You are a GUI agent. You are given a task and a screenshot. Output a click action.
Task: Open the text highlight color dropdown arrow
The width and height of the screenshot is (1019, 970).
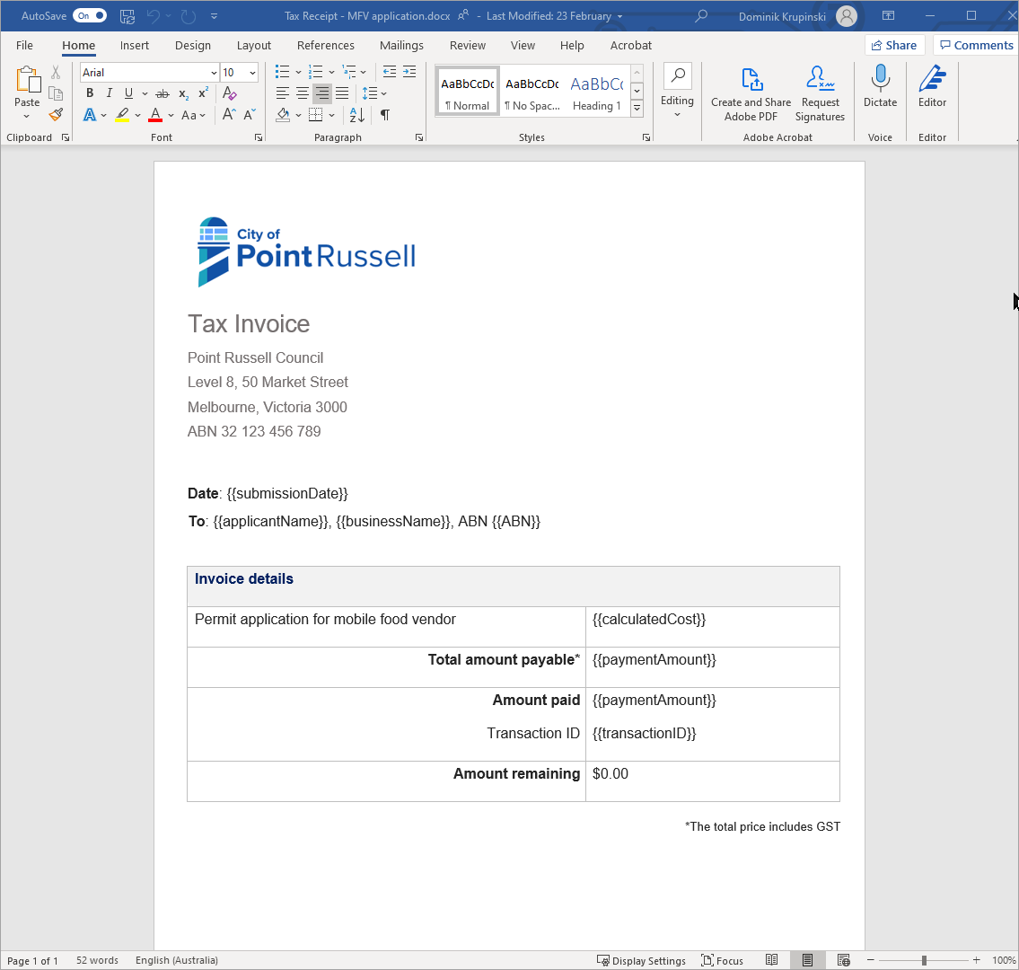click(136, 114)
